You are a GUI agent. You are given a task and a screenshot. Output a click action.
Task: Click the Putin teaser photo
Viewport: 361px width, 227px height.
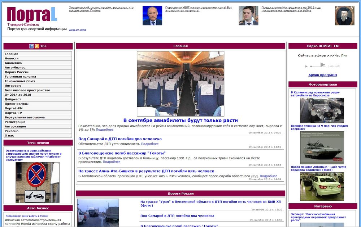tap(152, 15)
